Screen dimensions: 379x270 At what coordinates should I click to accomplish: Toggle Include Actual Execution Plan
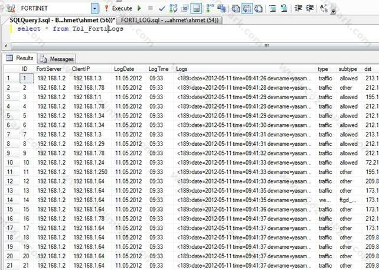tap(210, 8)
